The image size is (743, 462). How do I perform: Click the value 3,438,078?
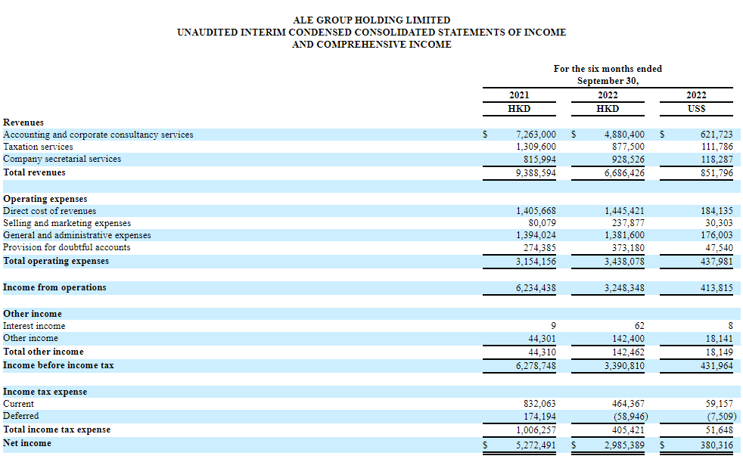coord(624,262)
